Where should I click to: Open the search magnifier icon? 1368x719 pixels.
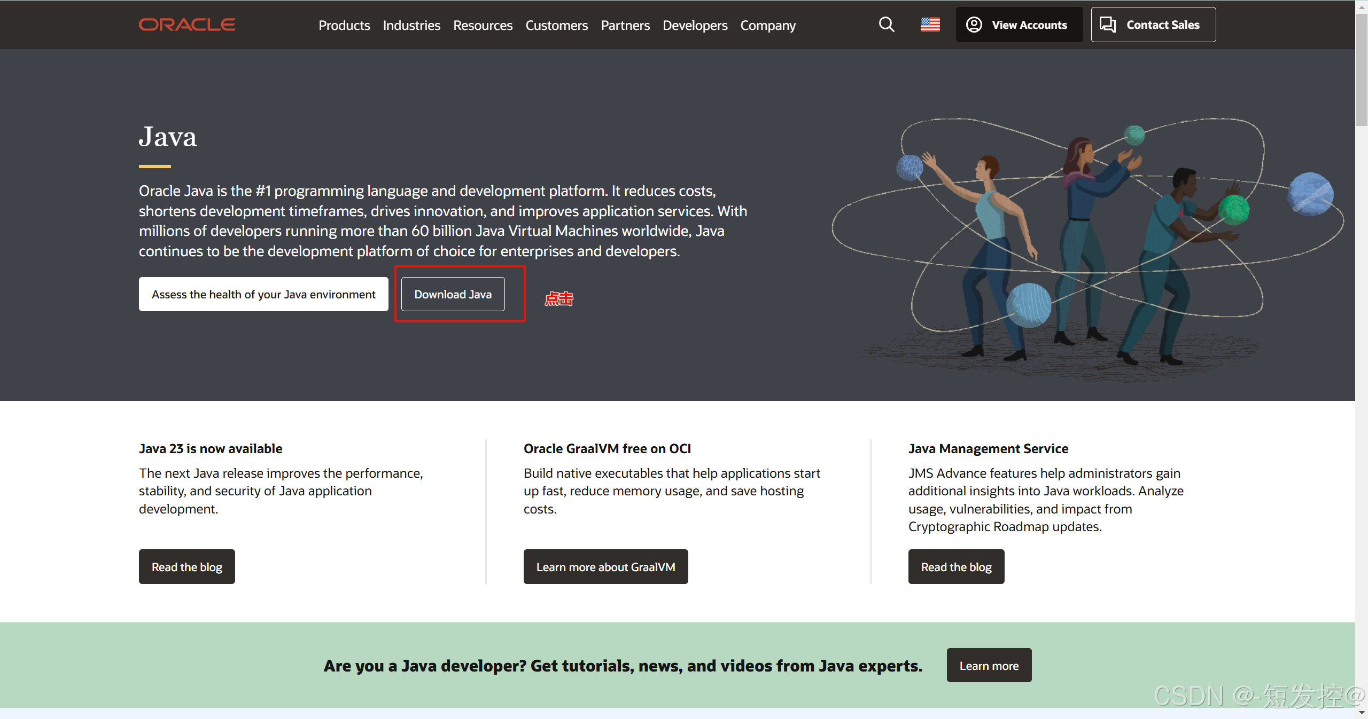pyautogui.click(x=887, y=25)
